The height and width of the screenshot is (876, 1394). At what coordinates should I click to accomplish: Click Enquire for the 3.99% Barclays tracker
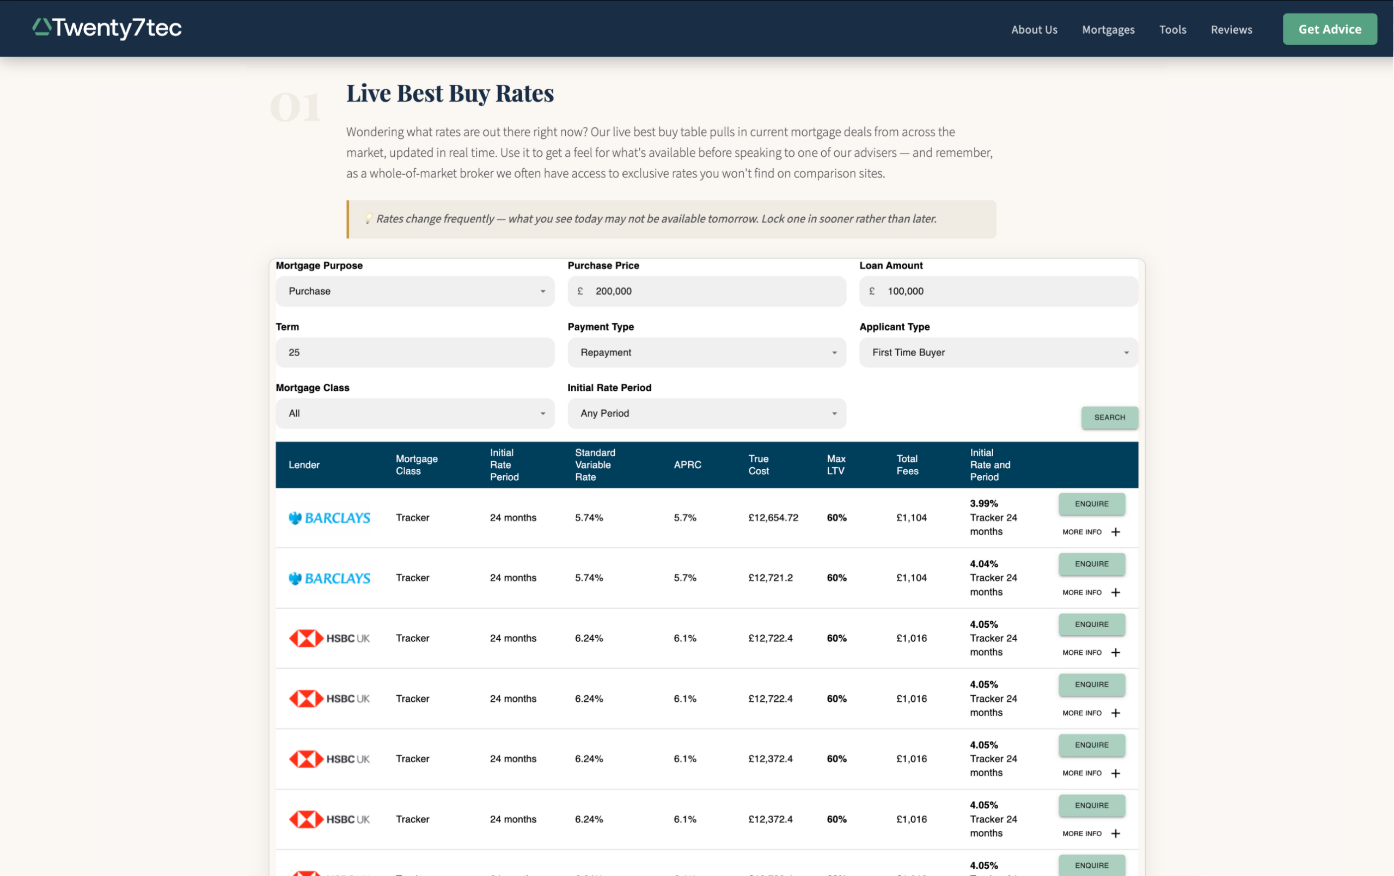point(1092,504)
